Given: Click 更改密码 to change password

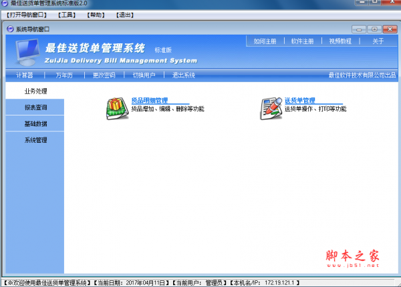Looking at the screenshot, I should point(104,75).
